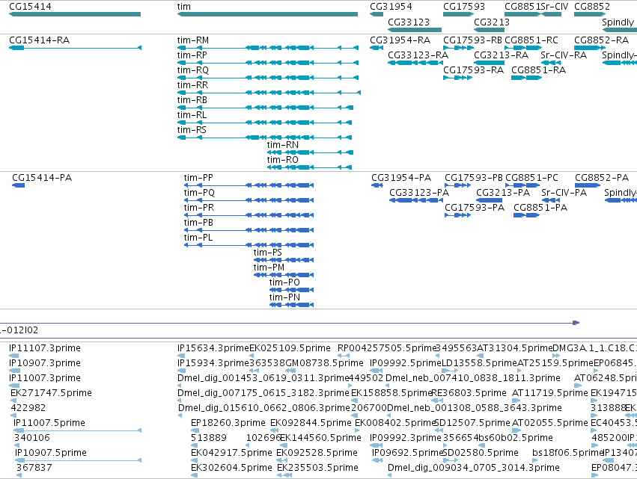Click the IP09692.5prime EST

coord(377,460)
